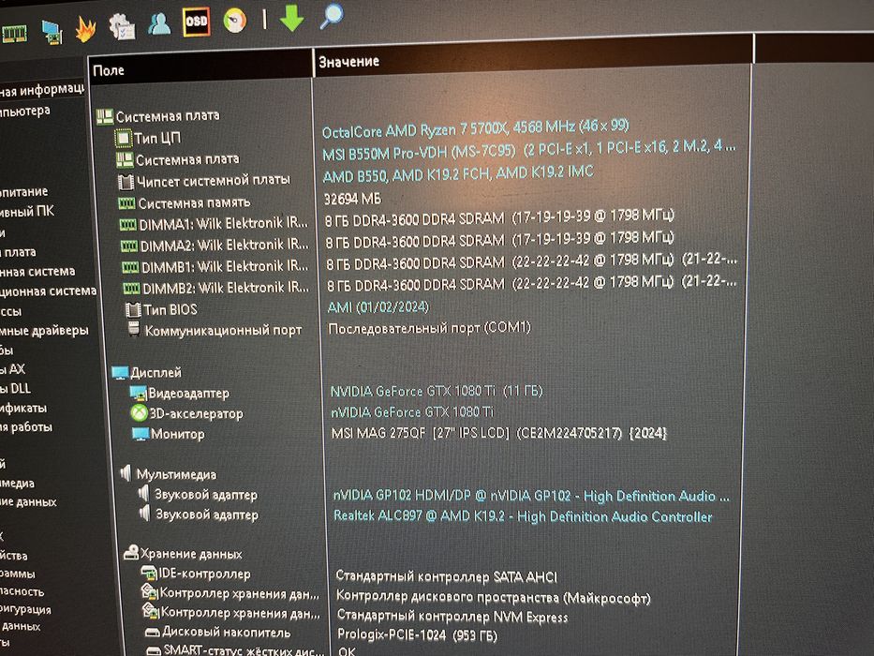Click the icon beside Хранение данных group
The width and height of the screenshot is (874, 656).
click(x=131, y=552)
